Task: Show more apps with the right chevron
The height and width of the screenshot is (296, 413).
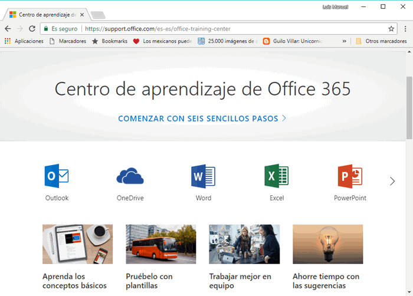Action: point(392,181)
